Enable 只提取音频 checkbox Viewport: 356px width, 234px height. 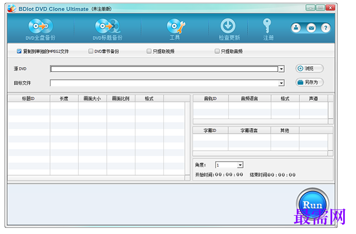pyautogui.click(x=217, y=51)
